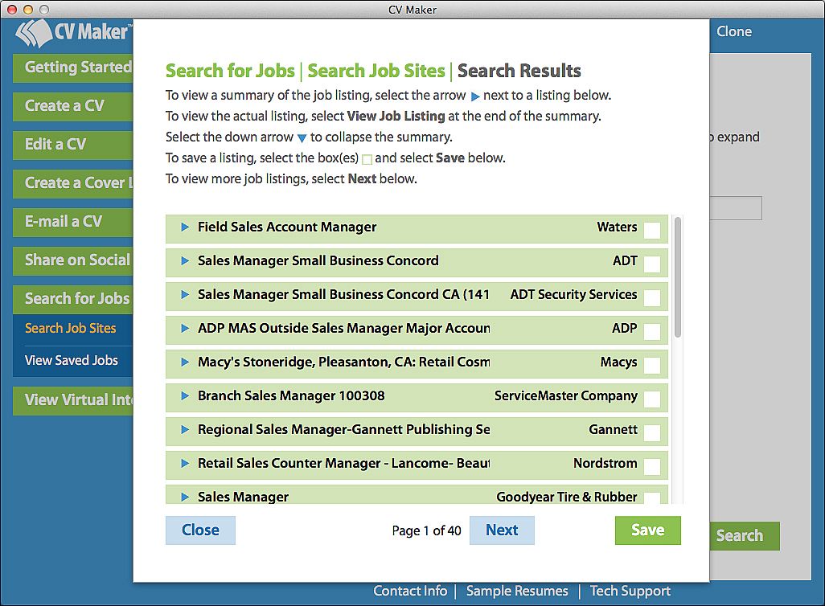Open the Contact Info link
Viewport: 825px width, 606px height.
pyautogui.click(x=410, y=592)
